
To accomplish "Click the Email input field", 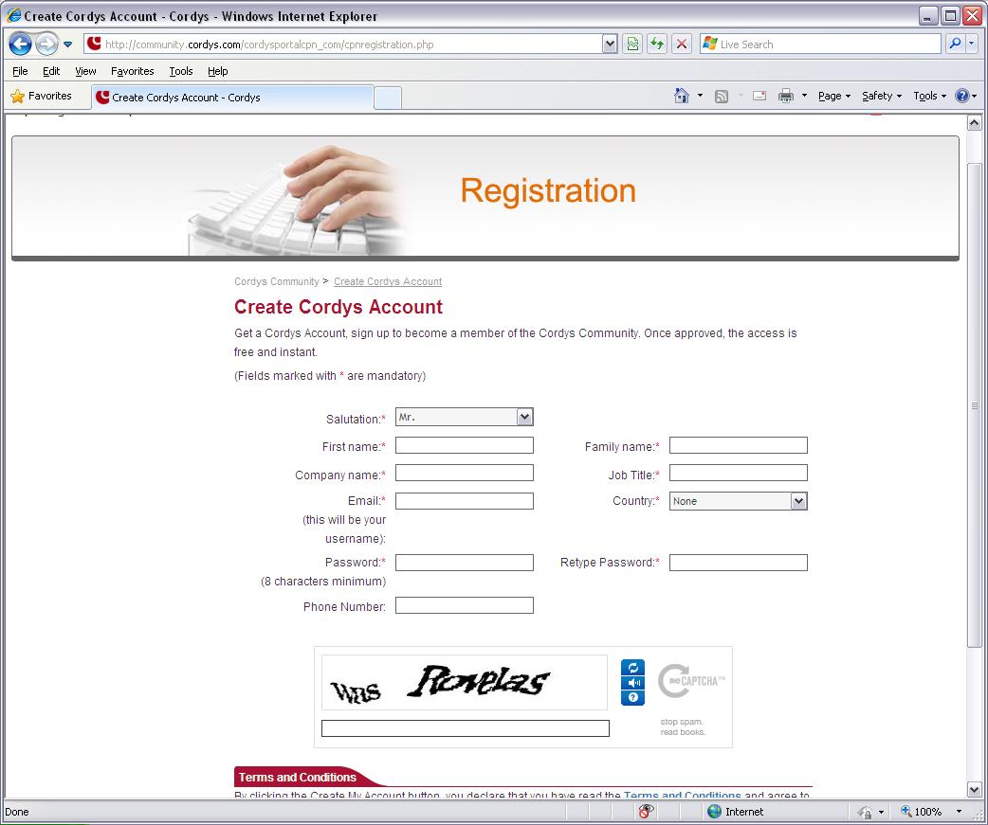I will coord(465,501).
